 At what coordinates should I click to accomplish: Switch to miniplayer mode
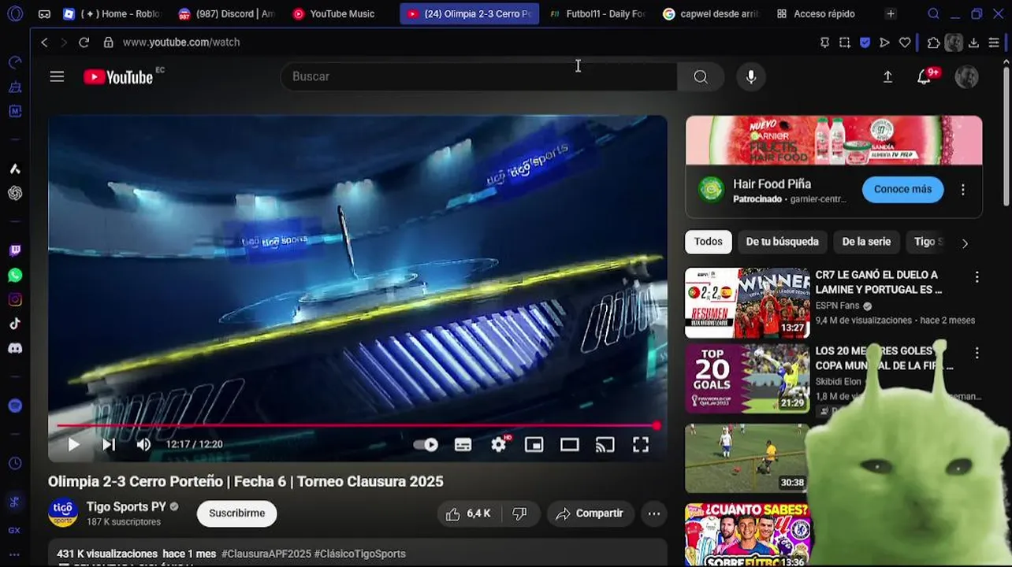[534, 445]
